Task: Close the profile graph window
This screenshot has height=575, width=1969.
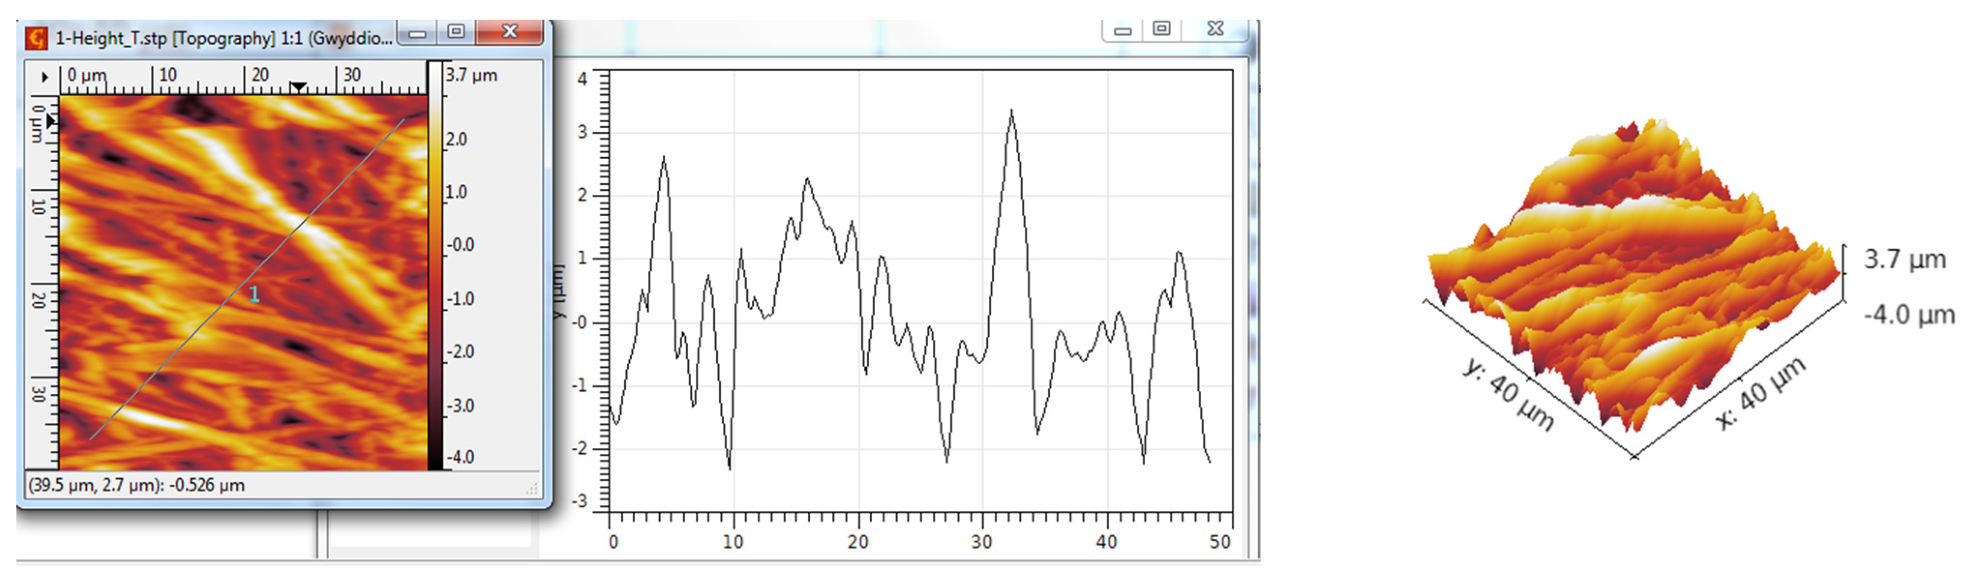Action: [1215, 29]
